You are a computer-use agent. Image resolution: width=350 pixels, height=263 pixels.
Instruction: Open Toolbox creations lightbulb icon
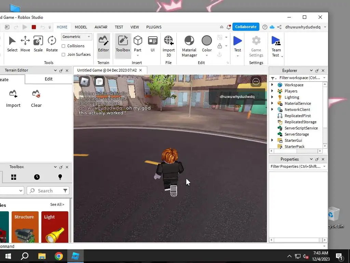click(60, 177)
